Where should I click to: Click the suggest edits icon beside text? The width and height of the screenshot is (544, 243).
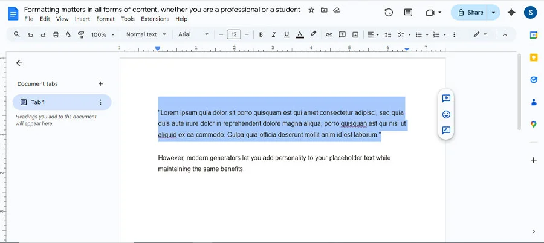pos(446,130)
